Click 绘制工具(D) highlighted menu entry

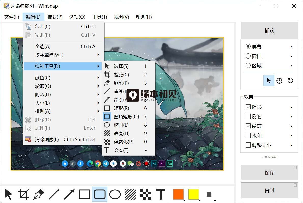[63, 66]
